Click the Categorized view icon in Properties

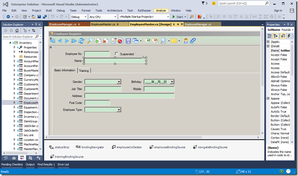tap(269, 36)
